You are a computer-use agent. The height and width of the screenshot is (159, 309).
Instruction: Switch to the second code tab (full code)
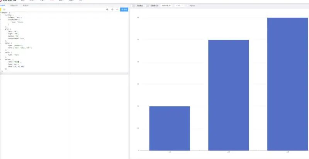[14, 5]
